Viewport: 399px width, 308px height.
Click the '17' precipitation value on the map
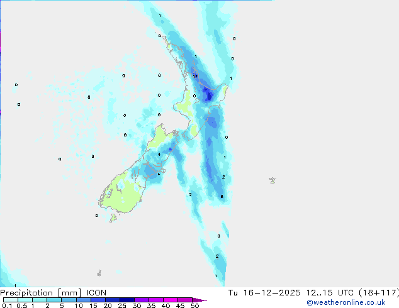coord(195,76)
